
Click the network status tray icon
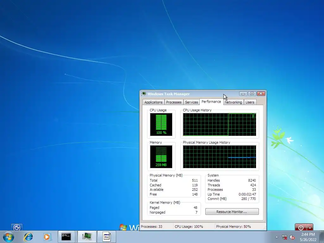click(x=284, y=237)
